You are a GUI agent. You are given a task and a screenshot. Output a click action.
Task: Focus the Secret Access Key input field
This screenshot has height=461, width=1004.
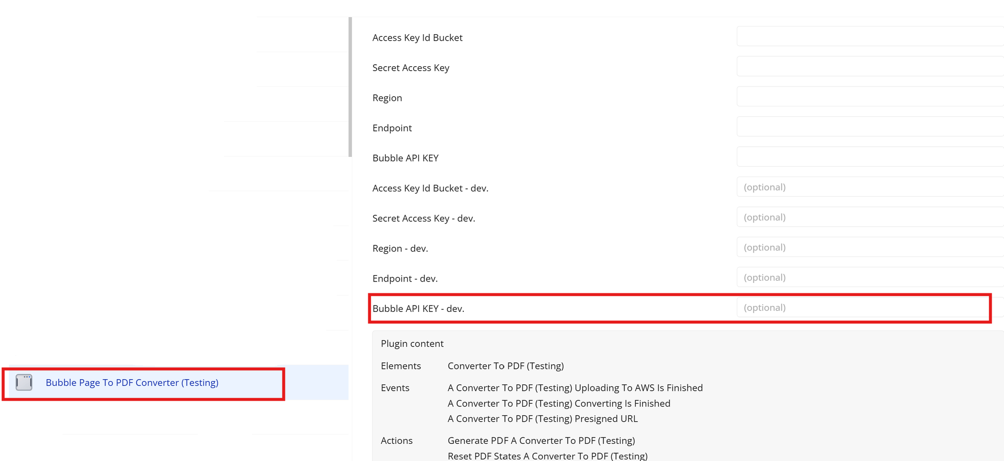pos(869,67)
